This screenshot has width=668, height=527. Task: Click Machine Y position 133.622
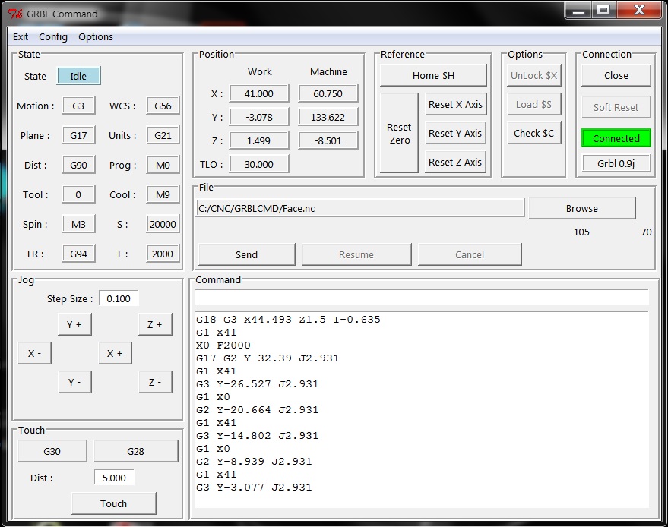pyautogui.click(x=328, y=118)
